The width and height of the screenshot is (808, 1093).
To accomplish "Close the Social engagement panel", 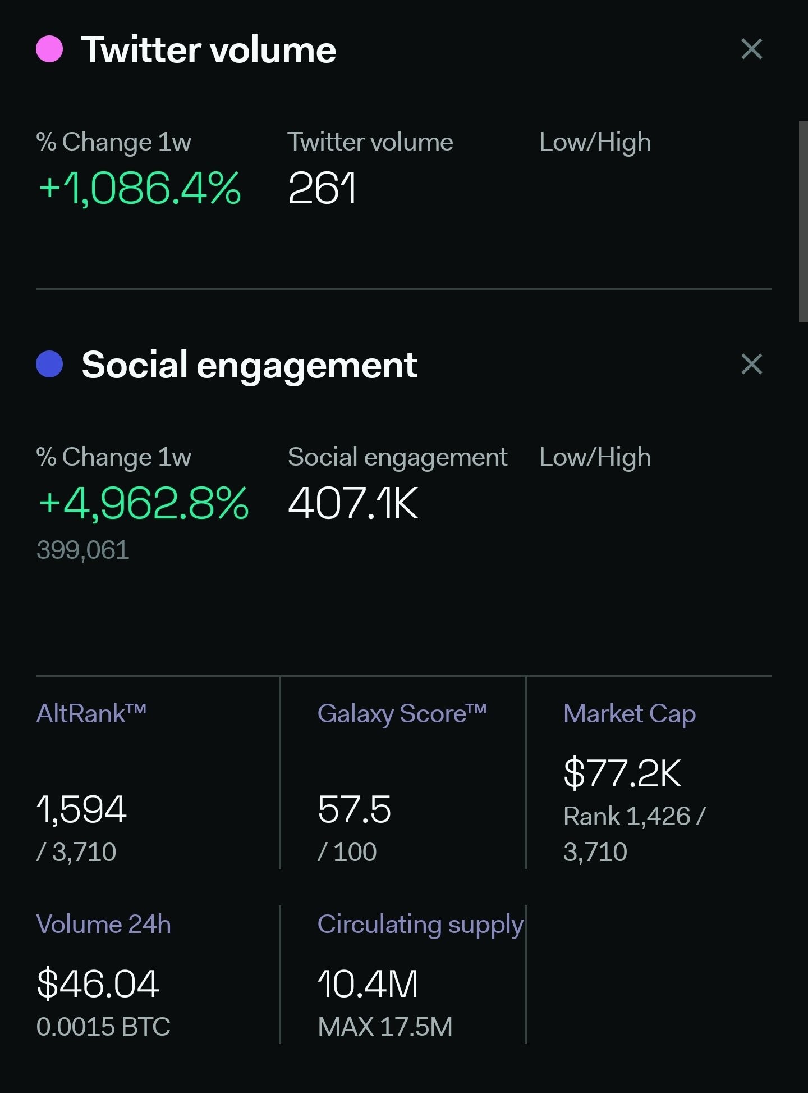I will tap(751, 364).
